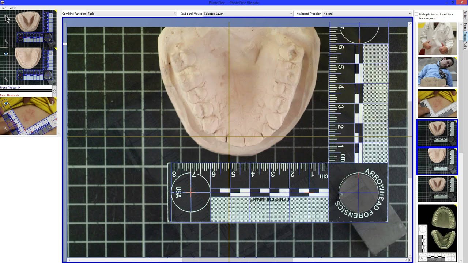Open wrench settings for rear bruise photo layer
Viewport: 468px width, 263px height.
pyautogui.click(x=6, y=128)
